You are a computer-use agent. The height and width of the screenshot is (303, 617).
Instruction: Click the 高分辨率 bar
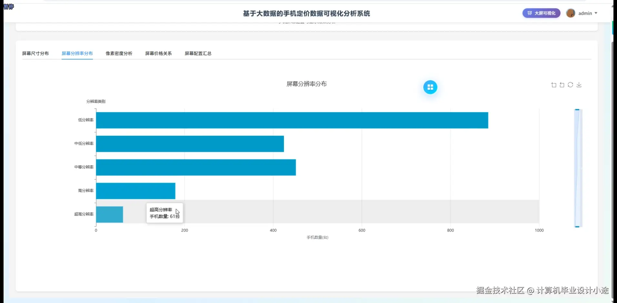[x=136, y=191]
